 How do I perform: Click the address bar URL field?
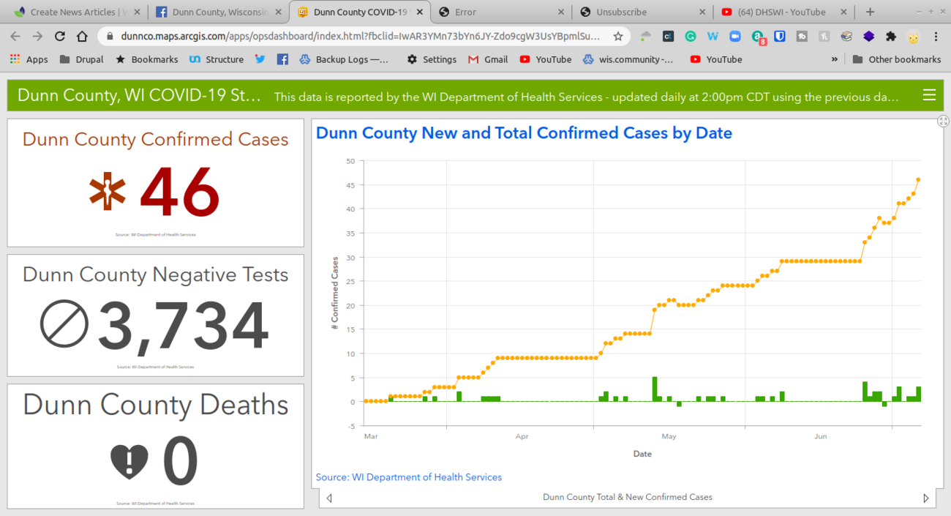(358, 37)
